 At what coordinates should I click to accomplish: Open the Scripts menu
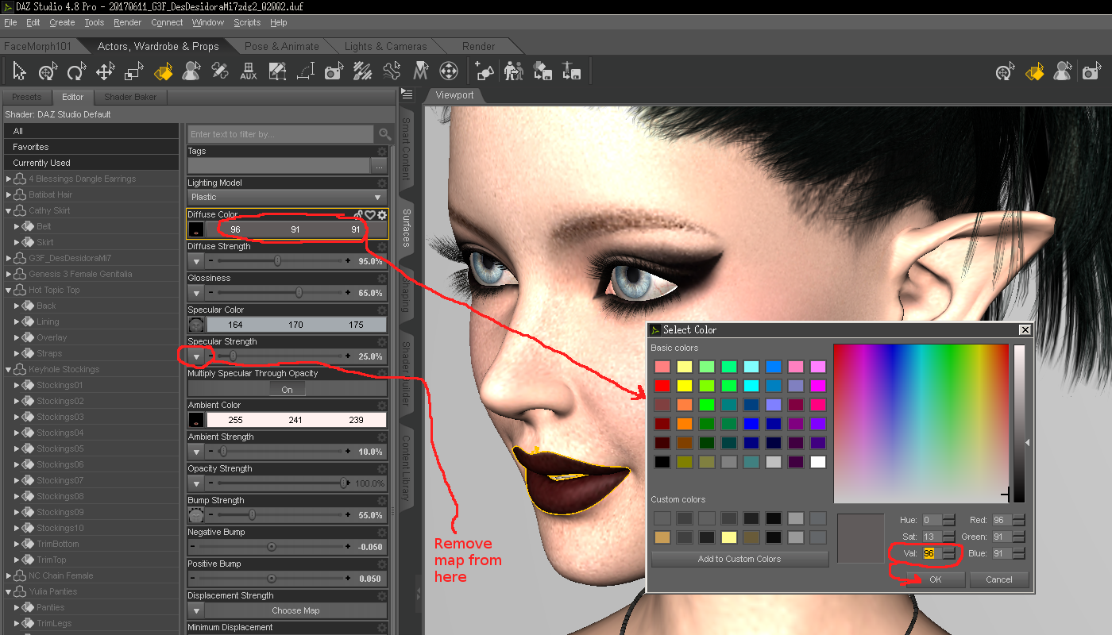tap(247, 22)
